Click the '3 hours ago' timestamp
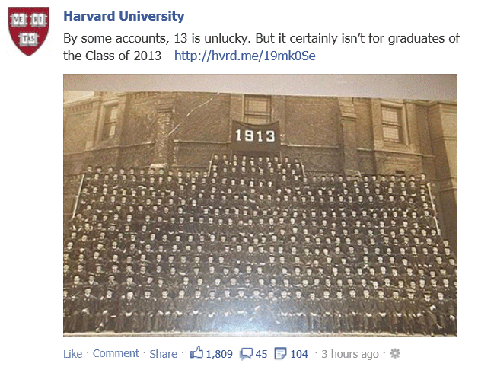This screenshot has height=370, width=478. pyautogui.click(x=350, y=354)
